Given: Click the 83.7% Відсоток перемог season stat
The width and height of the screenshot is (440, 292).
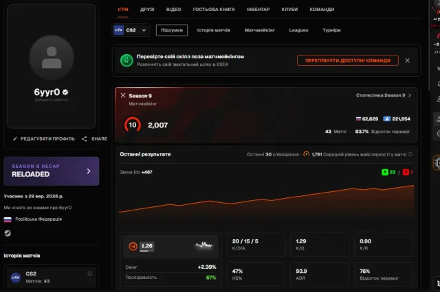Looking at the screenshot, I should point(382,132).
